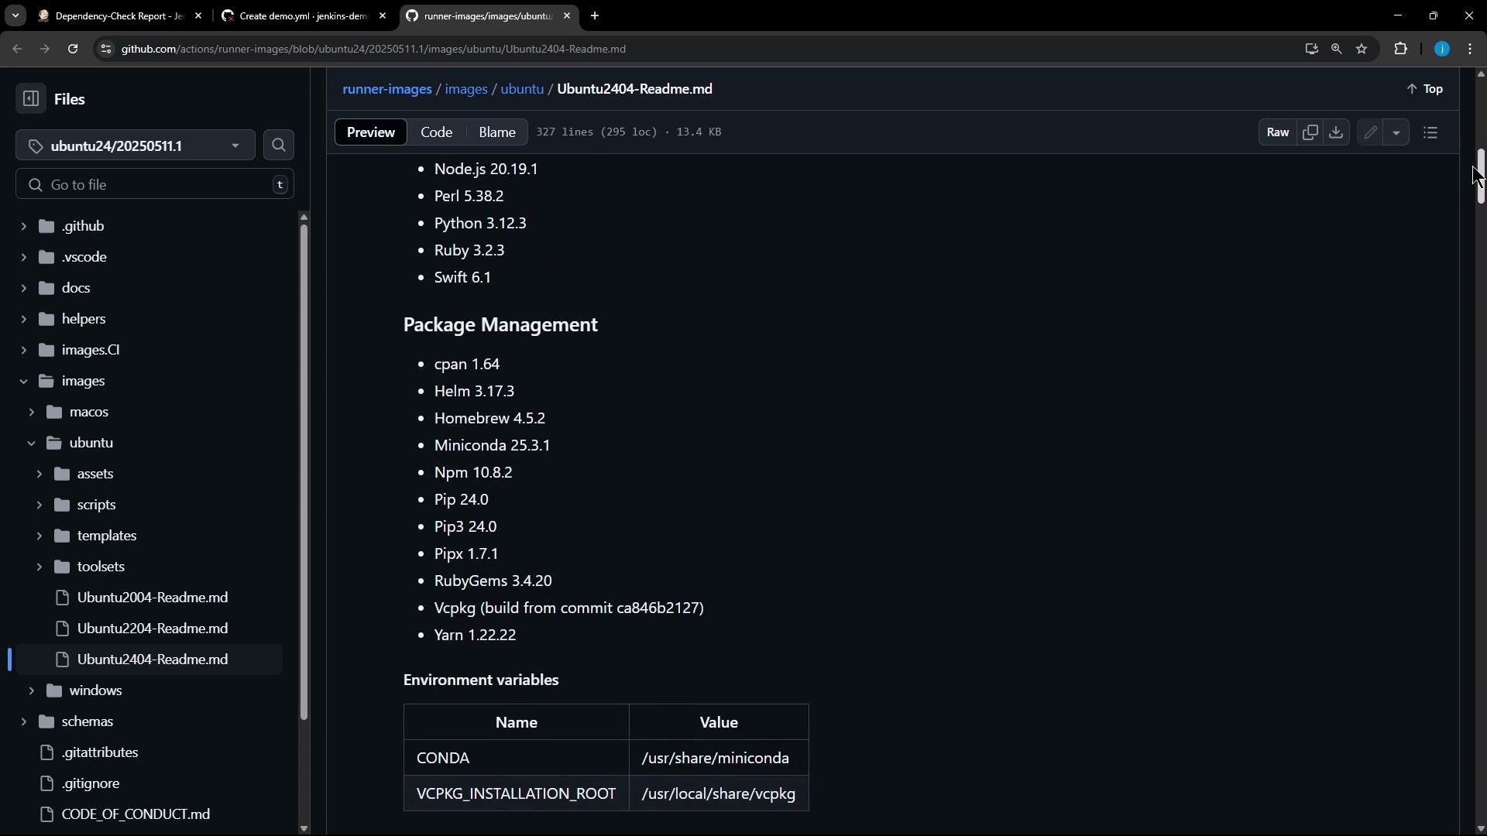Close the Dependency-Check Report tab
This screenshot has height=836, width=1487.
198,15
